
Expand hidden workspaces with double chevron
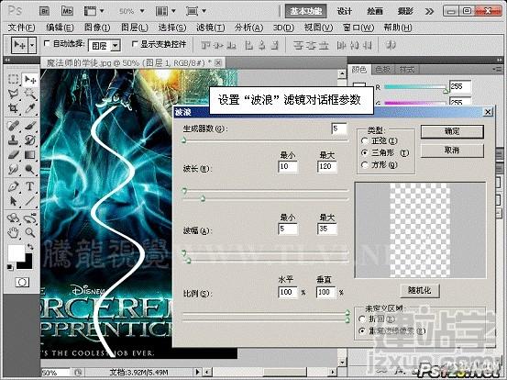coord(429,12)
